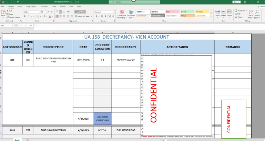The image size is (265, 141).
Task: Toggle Wrap Text
Action: click(80, 12)
